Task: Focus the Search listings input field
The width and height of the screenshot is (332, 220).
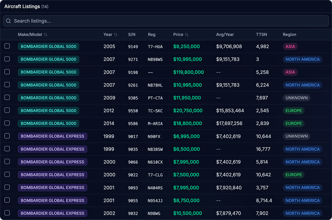Action: pyautogui.click(x=170, y=21)
